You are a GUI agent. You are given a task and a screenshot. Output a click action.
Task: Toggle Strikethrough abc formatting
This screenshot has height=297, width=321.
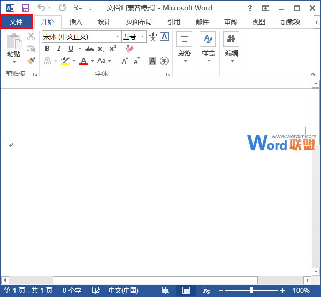tap(89, 49)
